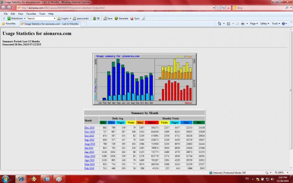Click the RoboForm Logins button

pos(64,18)
